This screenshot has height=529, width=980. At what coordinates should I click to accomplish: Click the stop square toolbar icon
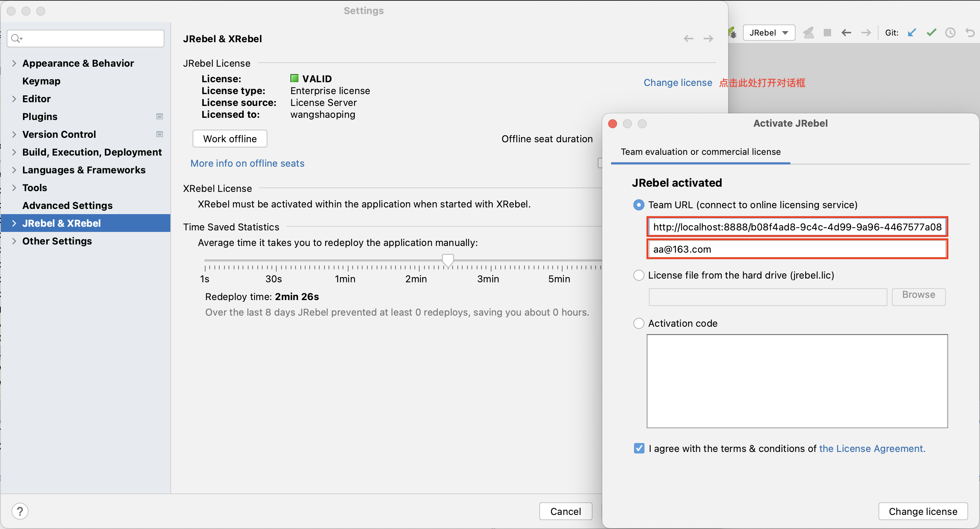pyautogui.click(x=827, y=33)
